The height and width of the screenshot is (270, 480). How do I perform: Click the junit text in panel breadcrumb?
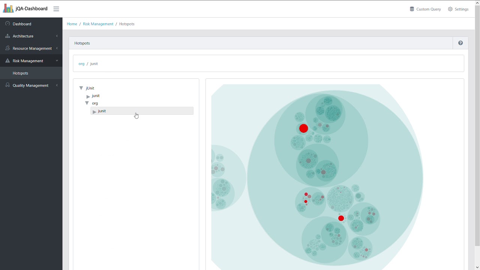coord(94,64)
